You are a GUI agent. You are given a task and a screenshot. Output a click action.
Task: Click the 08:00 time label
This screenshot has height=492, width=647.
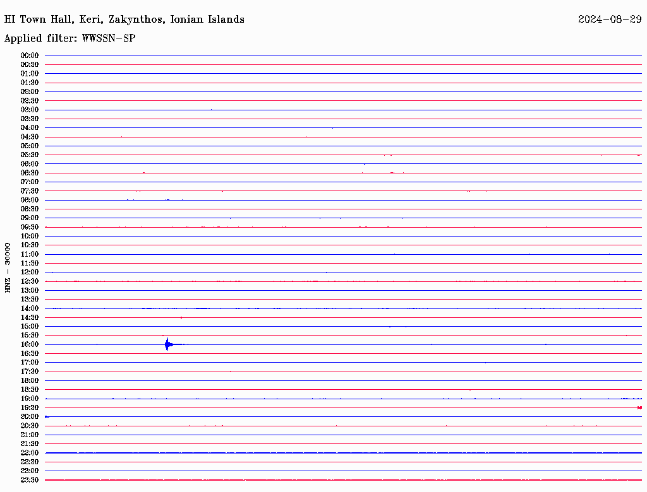(x=30, y=200)
